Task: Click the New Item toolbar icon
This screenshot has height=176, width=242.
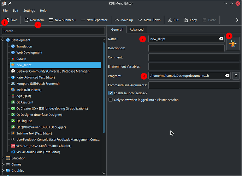Action: click(x=26, y=20)
